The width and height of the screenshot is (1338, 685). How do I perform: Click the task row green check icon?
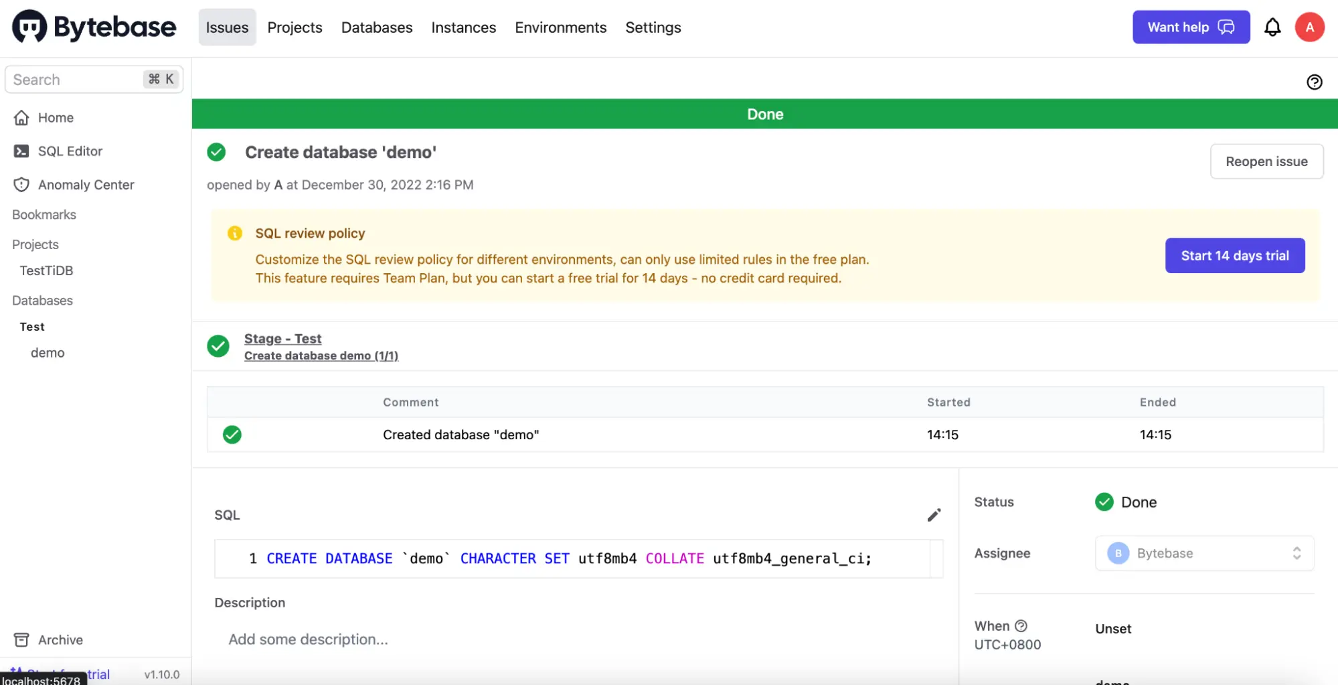[232, 435]
